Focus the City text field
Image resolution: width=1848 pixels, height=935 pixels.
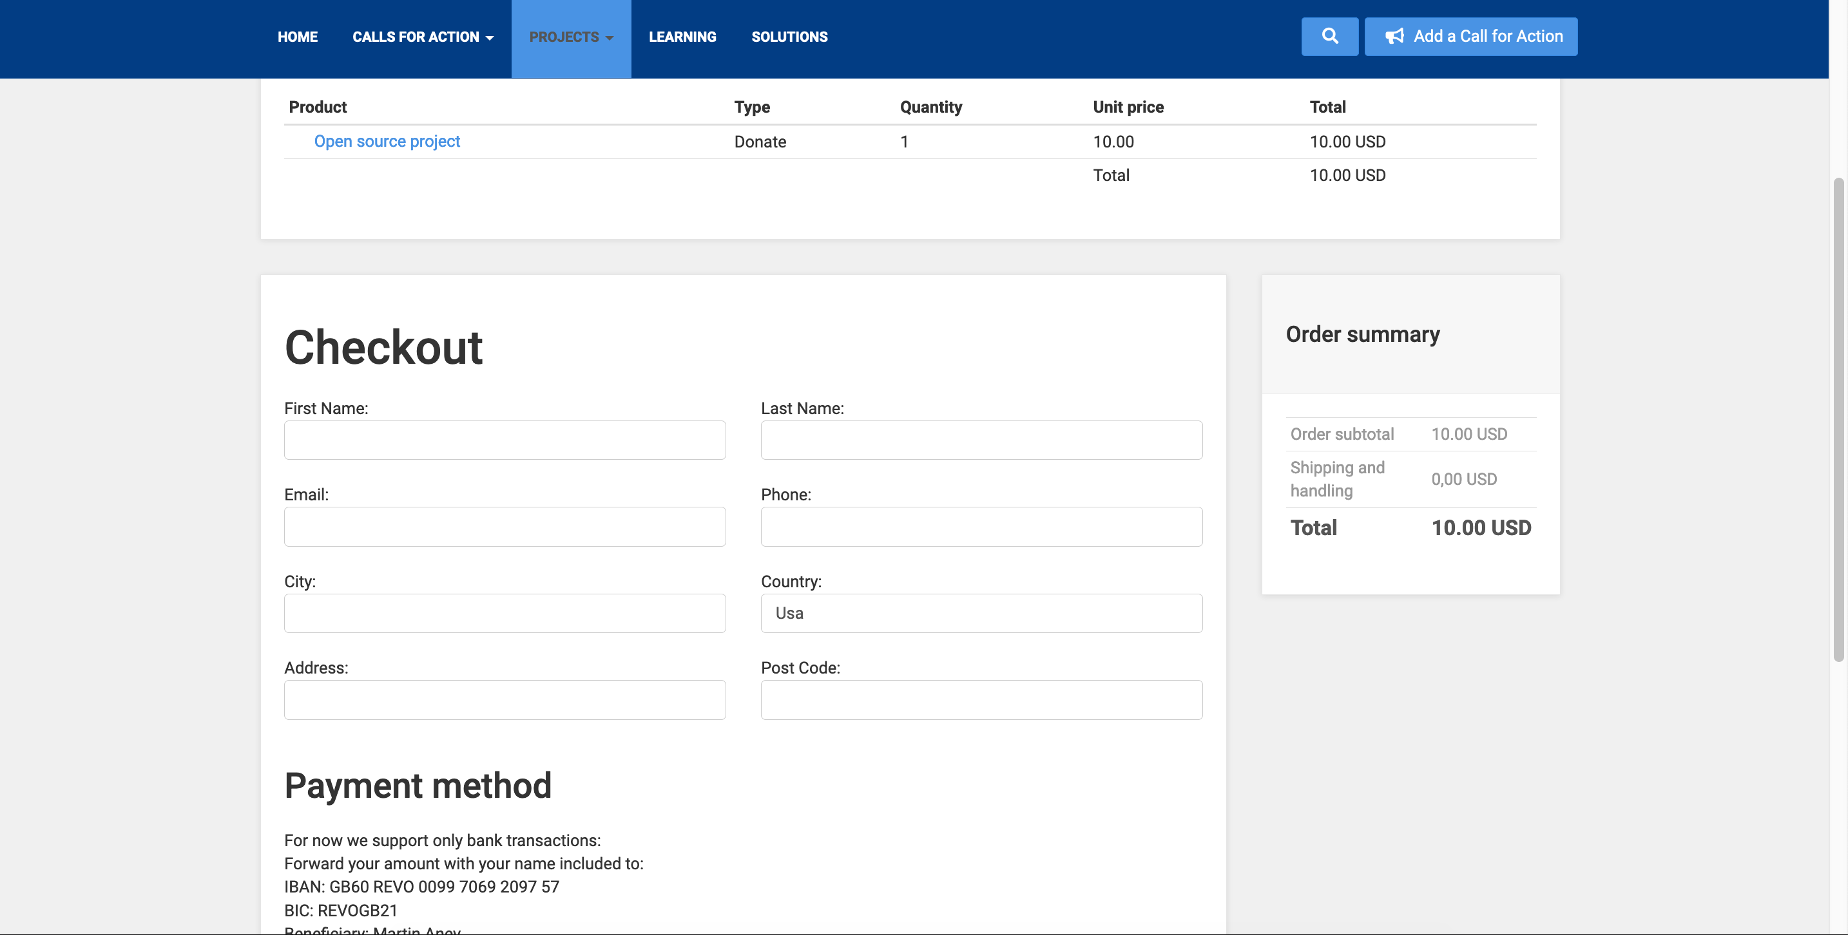click(505, 613)
